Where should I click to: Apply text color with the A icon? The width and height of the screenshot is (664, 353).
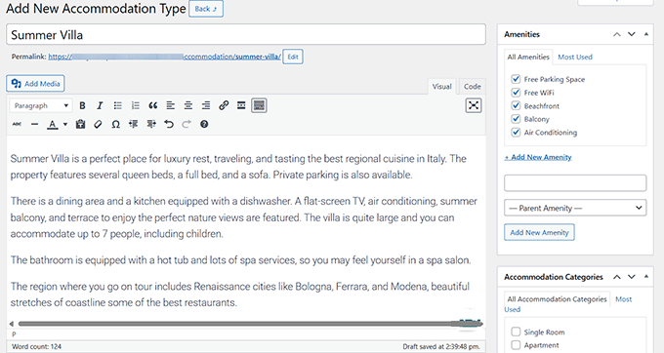(52, 124)
